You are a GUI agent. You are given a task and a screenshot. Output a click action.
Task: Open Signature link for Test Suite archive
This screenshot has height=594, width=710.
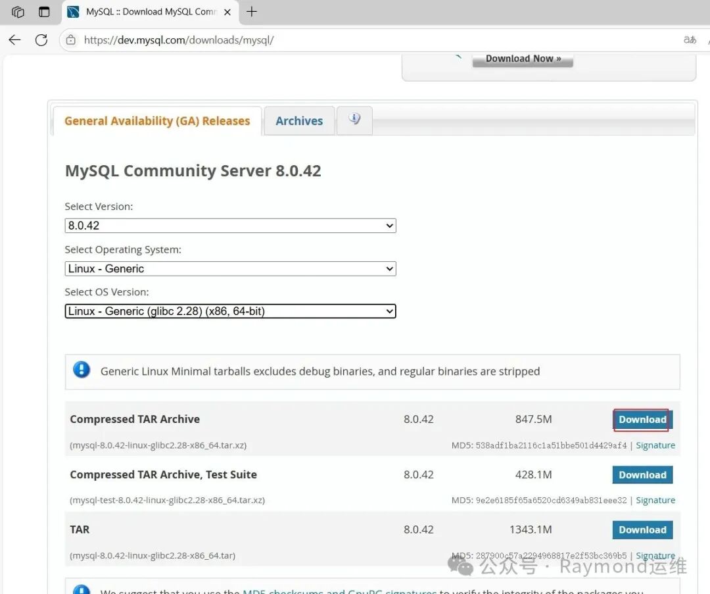point(655,500)
